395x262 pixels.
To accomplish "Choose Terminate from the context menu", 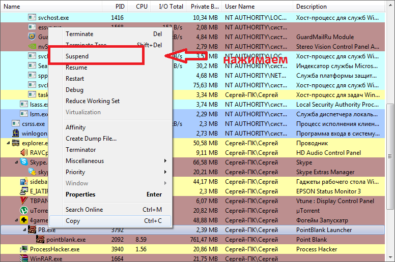I will 111,34.
